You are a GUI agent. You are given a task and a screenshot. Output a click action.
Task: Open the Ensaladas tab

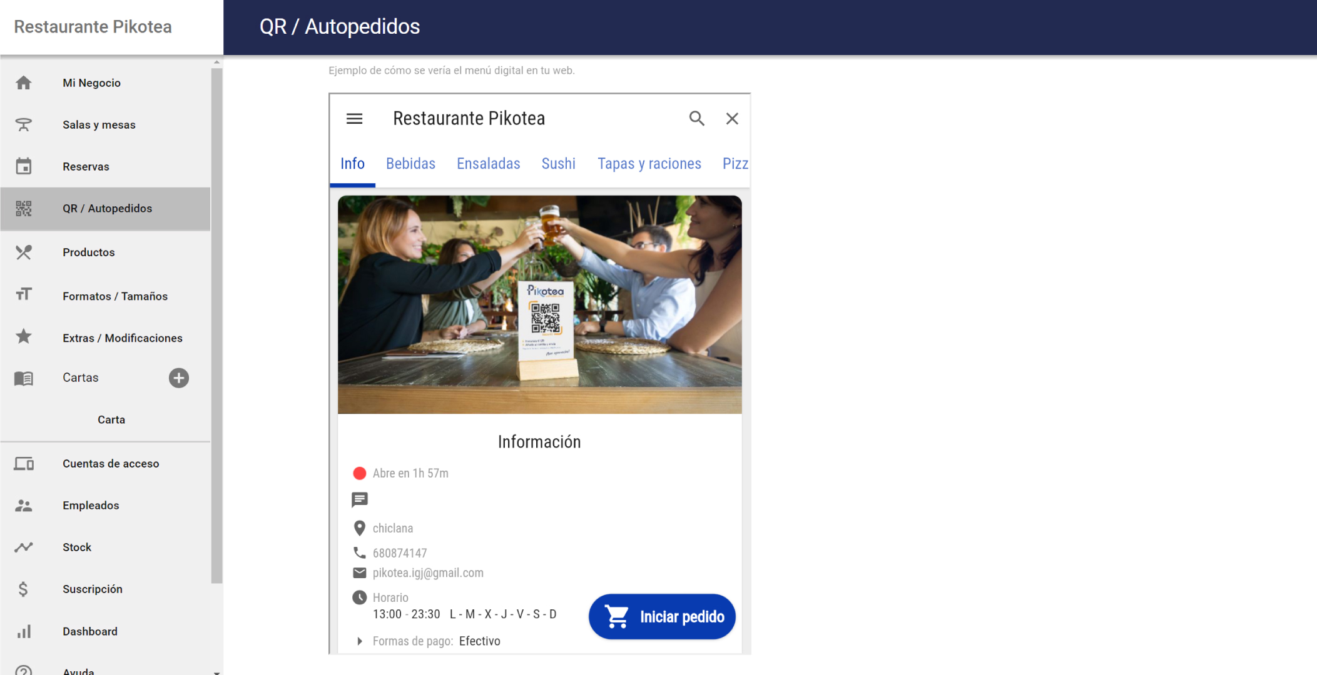tap(489, 164)
